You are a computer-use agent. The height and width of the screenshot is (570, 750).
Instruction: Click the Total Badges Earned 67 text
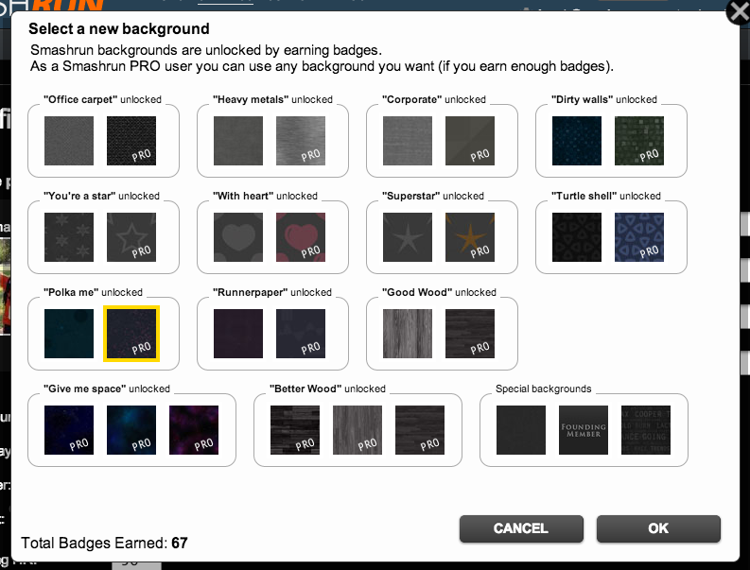104,544
